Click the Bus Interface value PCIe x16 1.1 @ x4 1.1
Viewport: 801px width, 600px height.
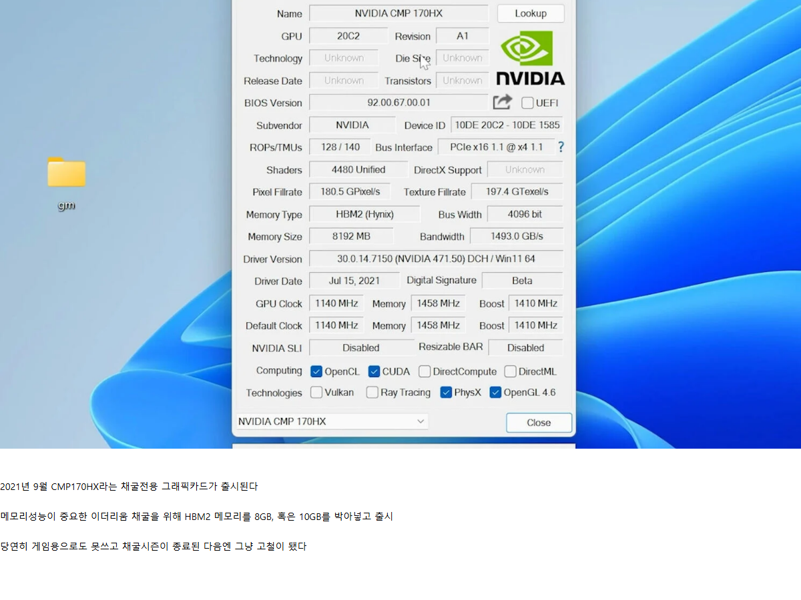[x=496, y=147]
